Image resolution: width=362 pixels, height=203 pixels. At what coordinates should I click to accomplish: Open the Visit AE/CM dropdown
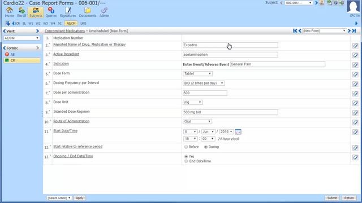click(21, 38)
